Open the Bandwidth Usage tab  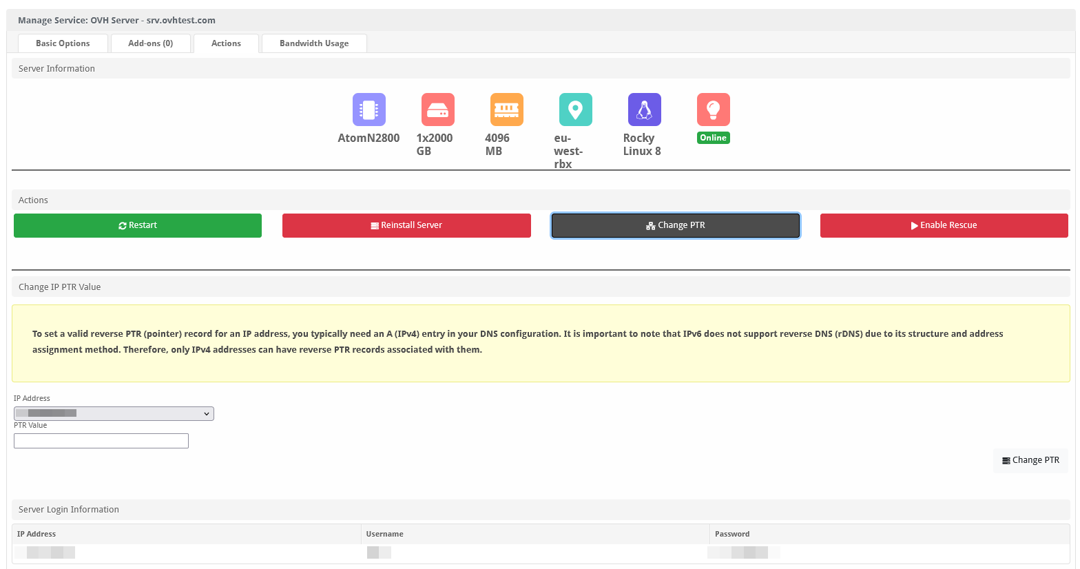(314, 43)
